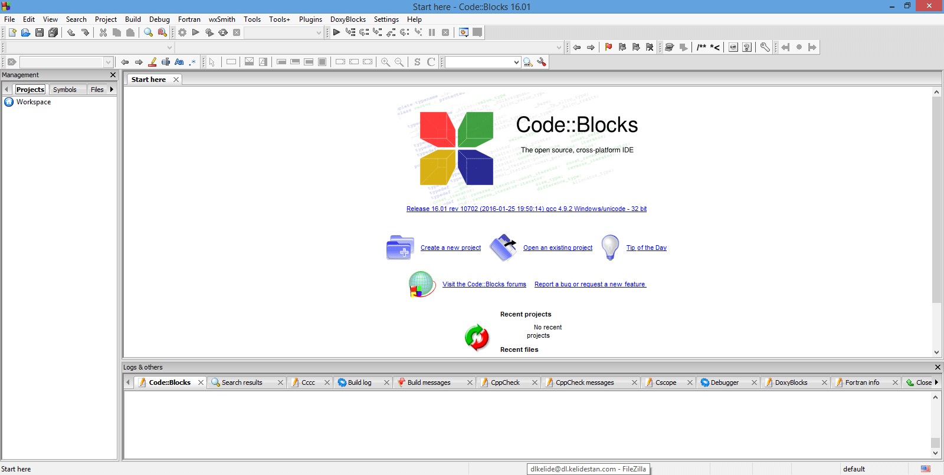Toggle selected-text-only search option
944x475 pixels.
(x=166, y=62)
